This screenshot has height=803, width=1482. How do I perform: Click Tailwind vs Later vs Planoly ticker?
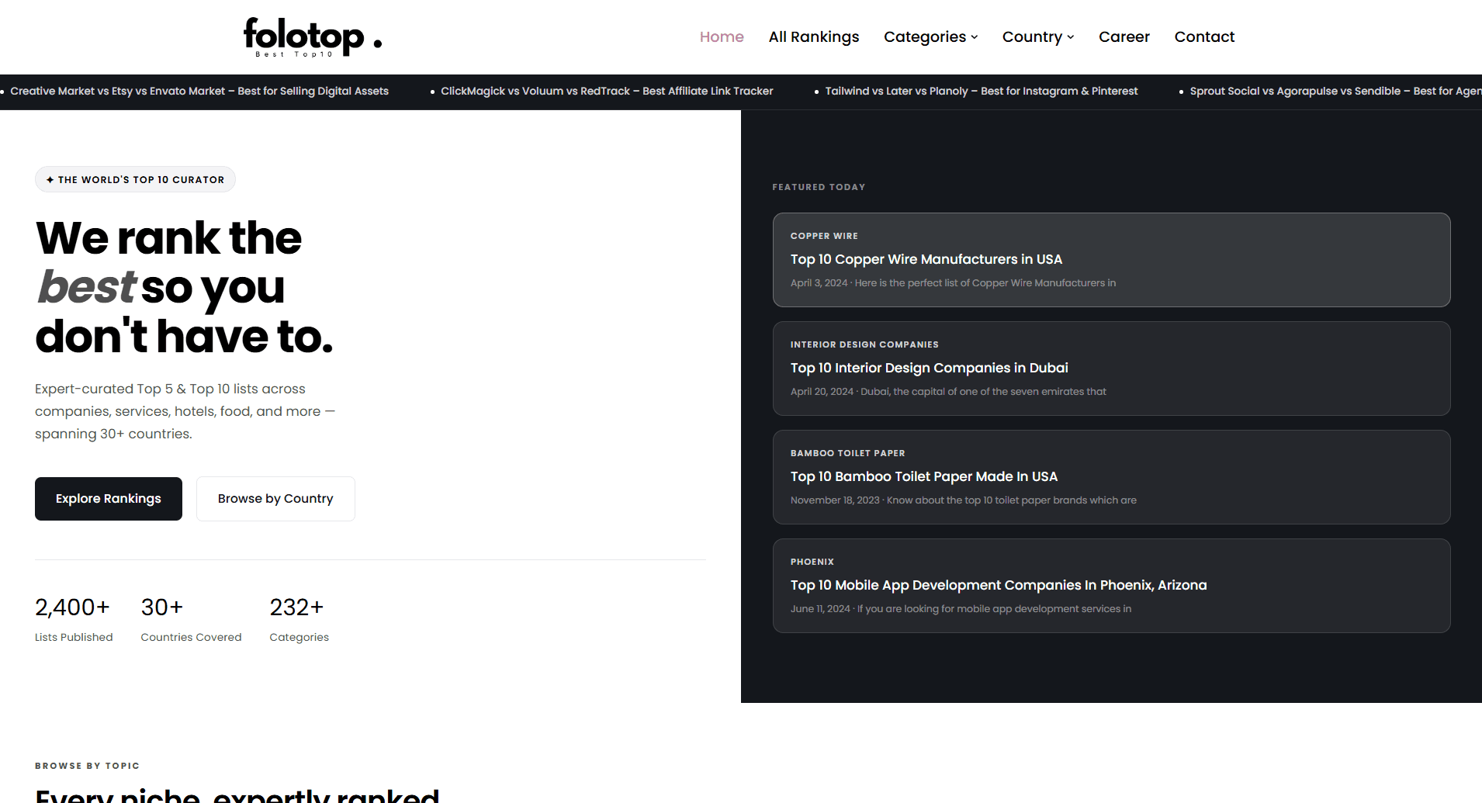click(x=982, y=91)
